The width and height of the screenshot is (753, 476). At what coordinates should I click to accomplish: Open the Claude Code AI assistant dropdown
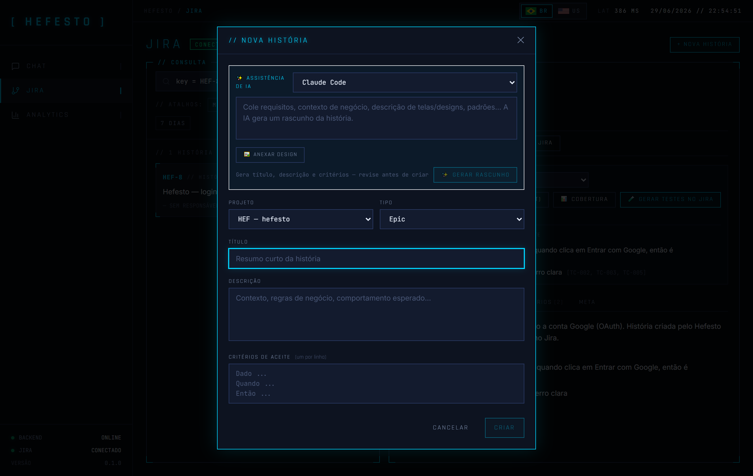405,82
